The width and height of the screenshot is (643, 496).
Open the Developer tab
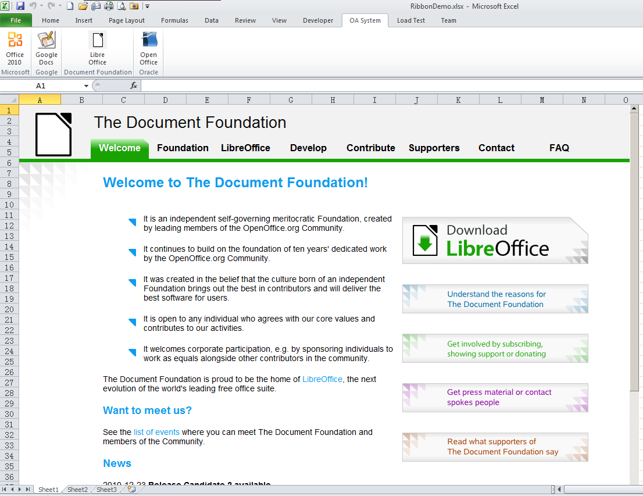[318, 20]
